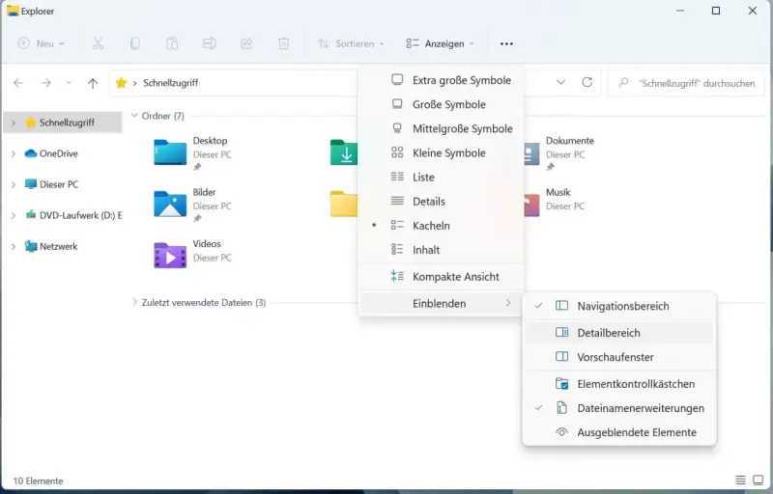Image resolution: width=773 pixels, height=494 pixels.
Task: Choose Extra große Symbole
Action: (x=441, y=80)
